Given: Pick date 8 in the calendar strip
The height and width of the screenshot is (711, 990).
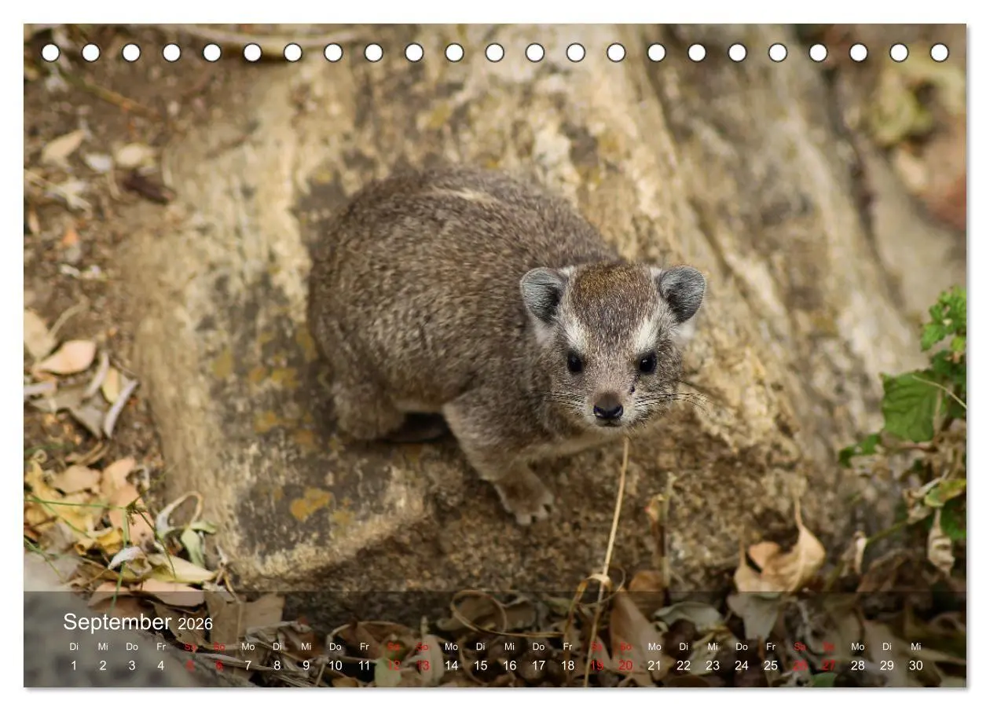Looking at the screenshot, I should point(277,665).
